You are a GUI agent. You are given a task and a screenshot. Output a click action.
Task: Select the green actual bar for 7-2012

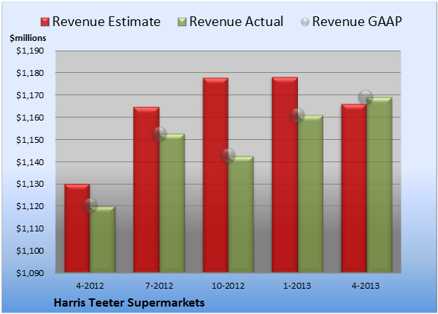click(x=172, y=203)
